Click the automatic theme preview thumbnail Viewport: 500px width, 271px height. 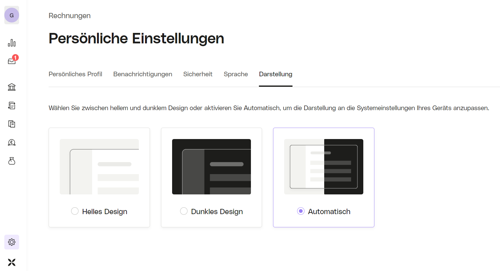pos(324,167)
